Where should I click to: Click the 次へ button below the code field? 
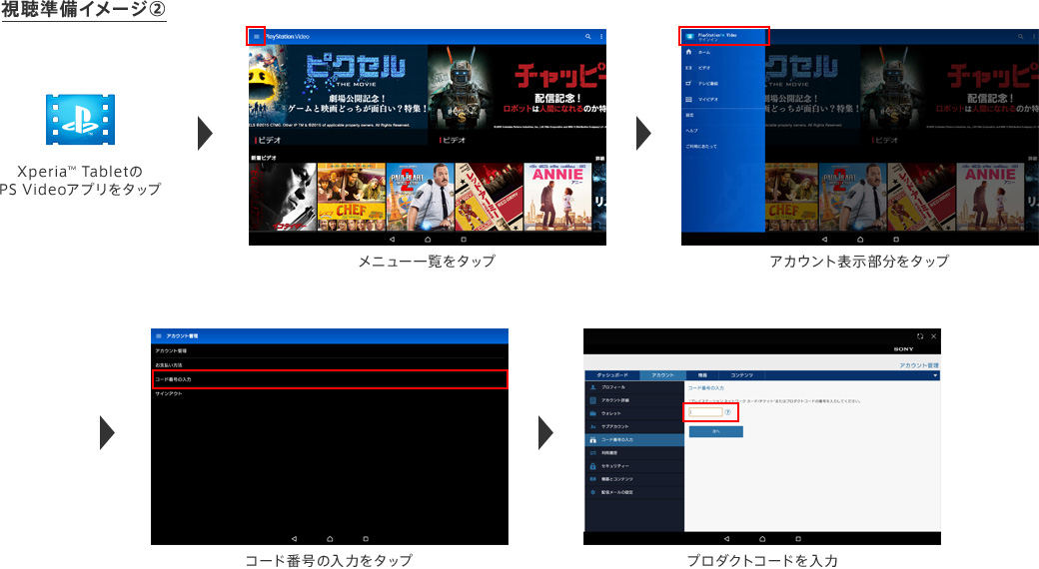tap(715, 431)
